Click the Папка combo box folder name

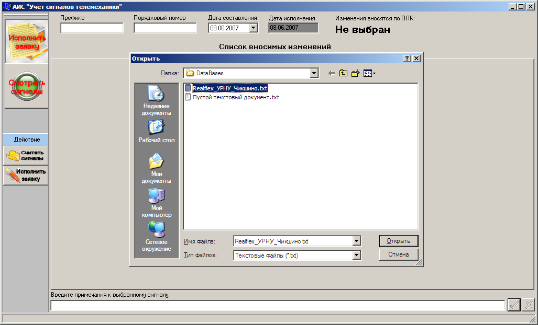click(x=210, y=73)
